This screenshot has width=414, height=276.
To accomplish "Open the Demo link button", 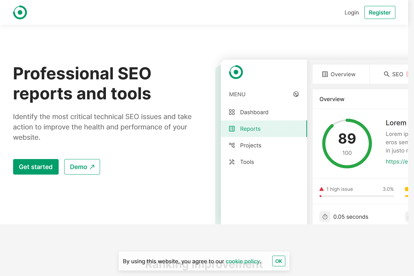I will click(x=82, y=167).
